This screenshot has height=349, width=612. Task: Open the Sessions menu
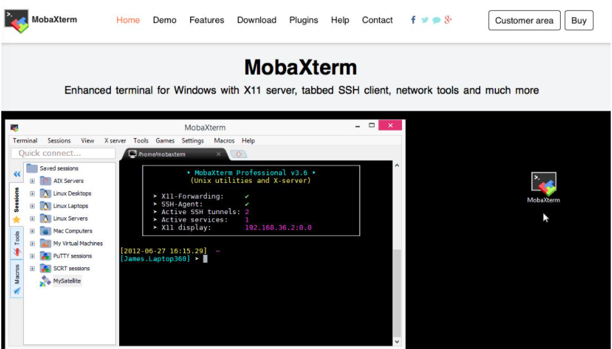[x=59, y=141]
